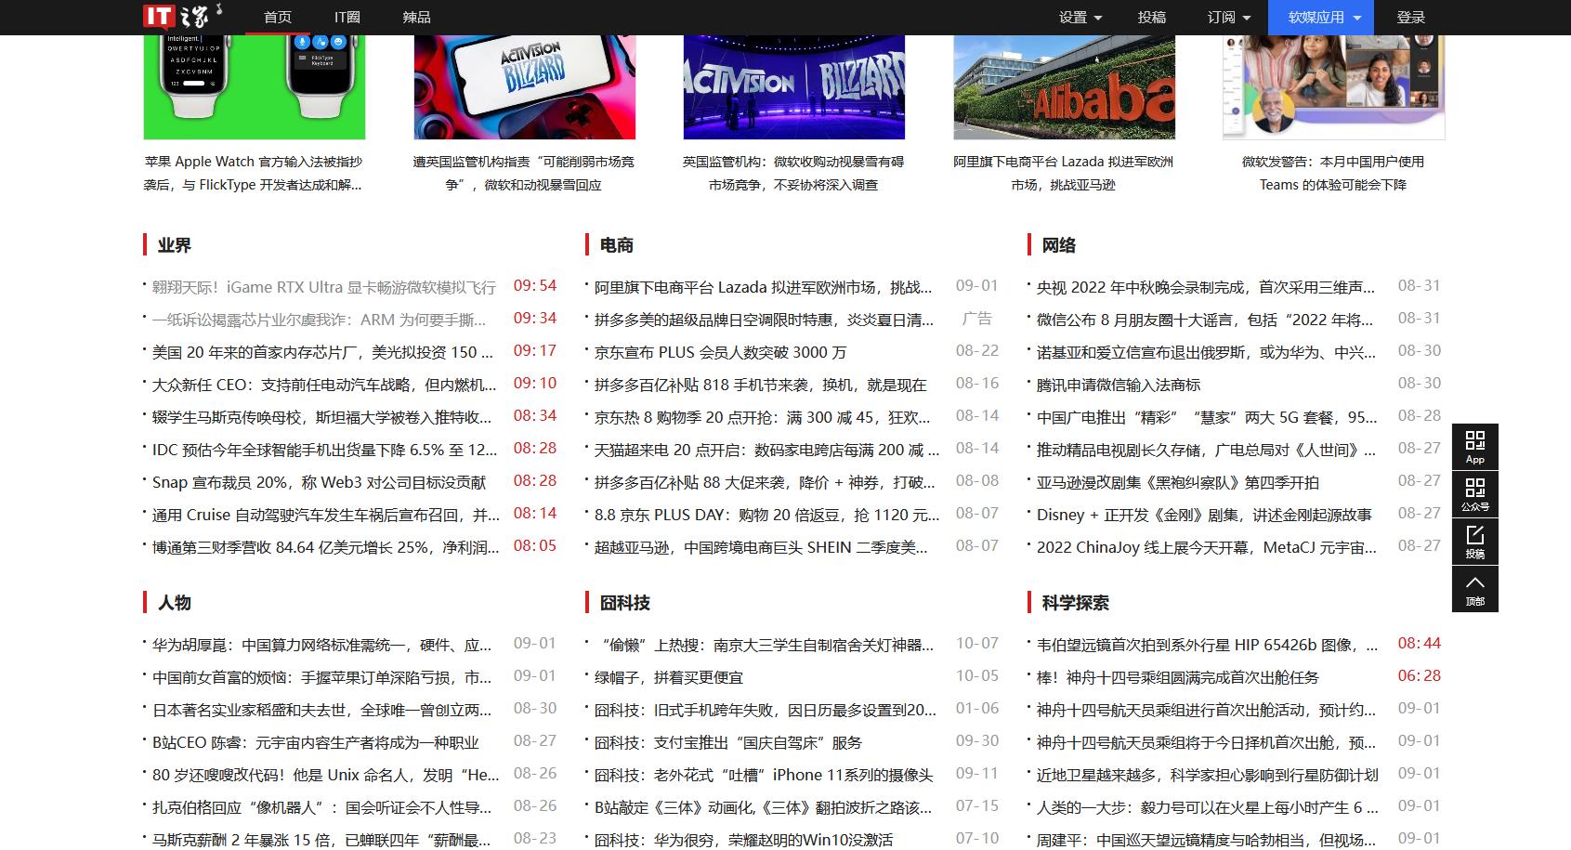Open the 电商 section heading
Viewport: 1571px width, 850px height.
tap(616, 245)
